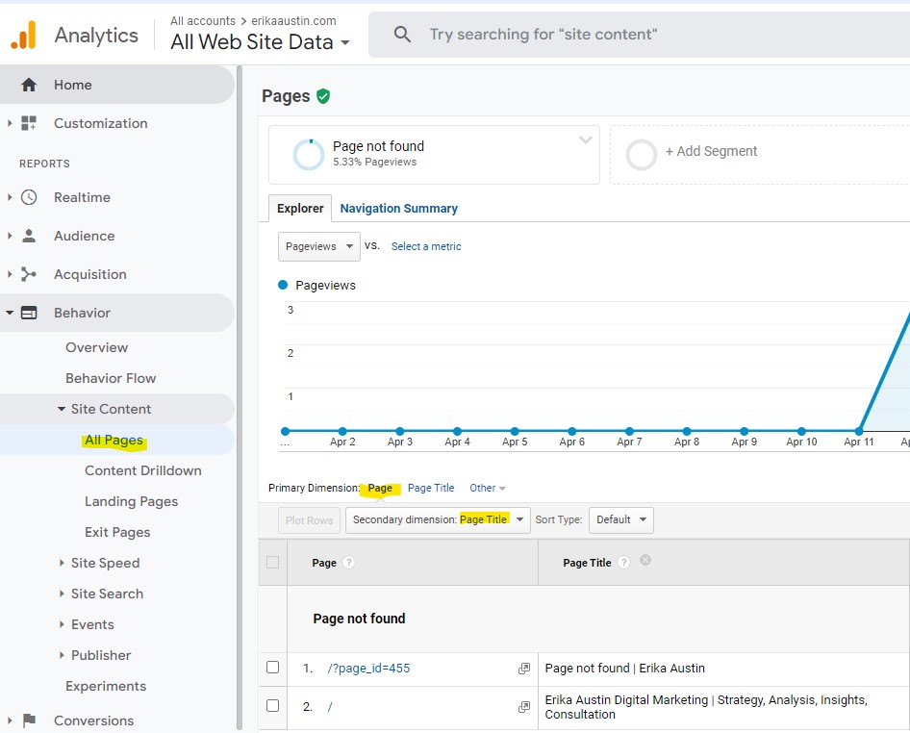910x733 pixels.
Task: Click the green verified shield next to Pages
Action: click(x=323, y=96)
